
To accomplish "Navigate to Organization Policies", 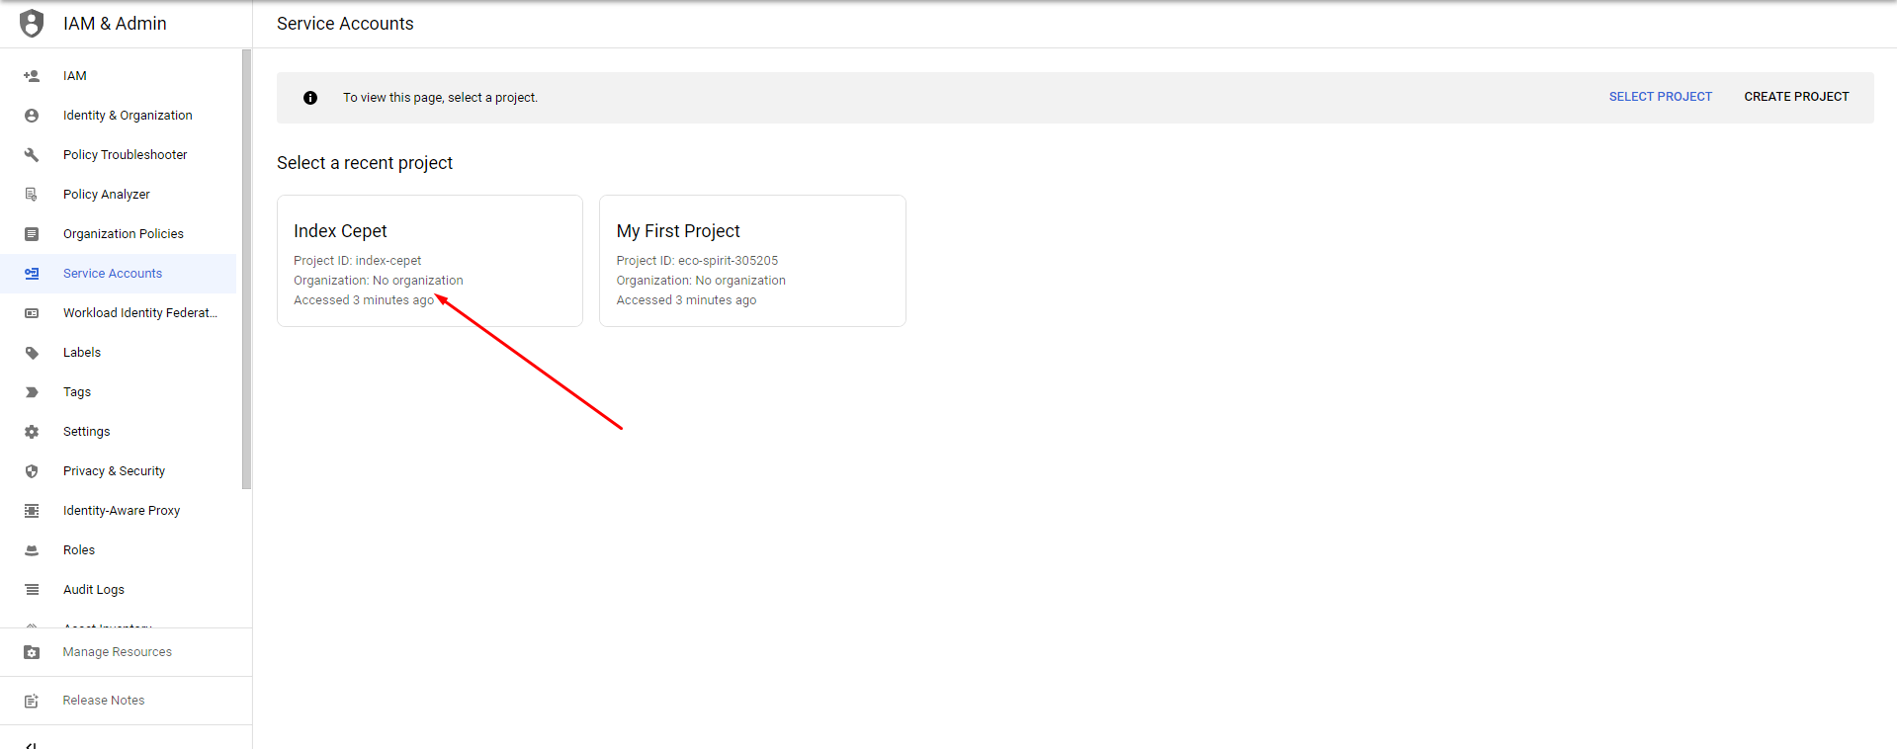I will 119,234.
